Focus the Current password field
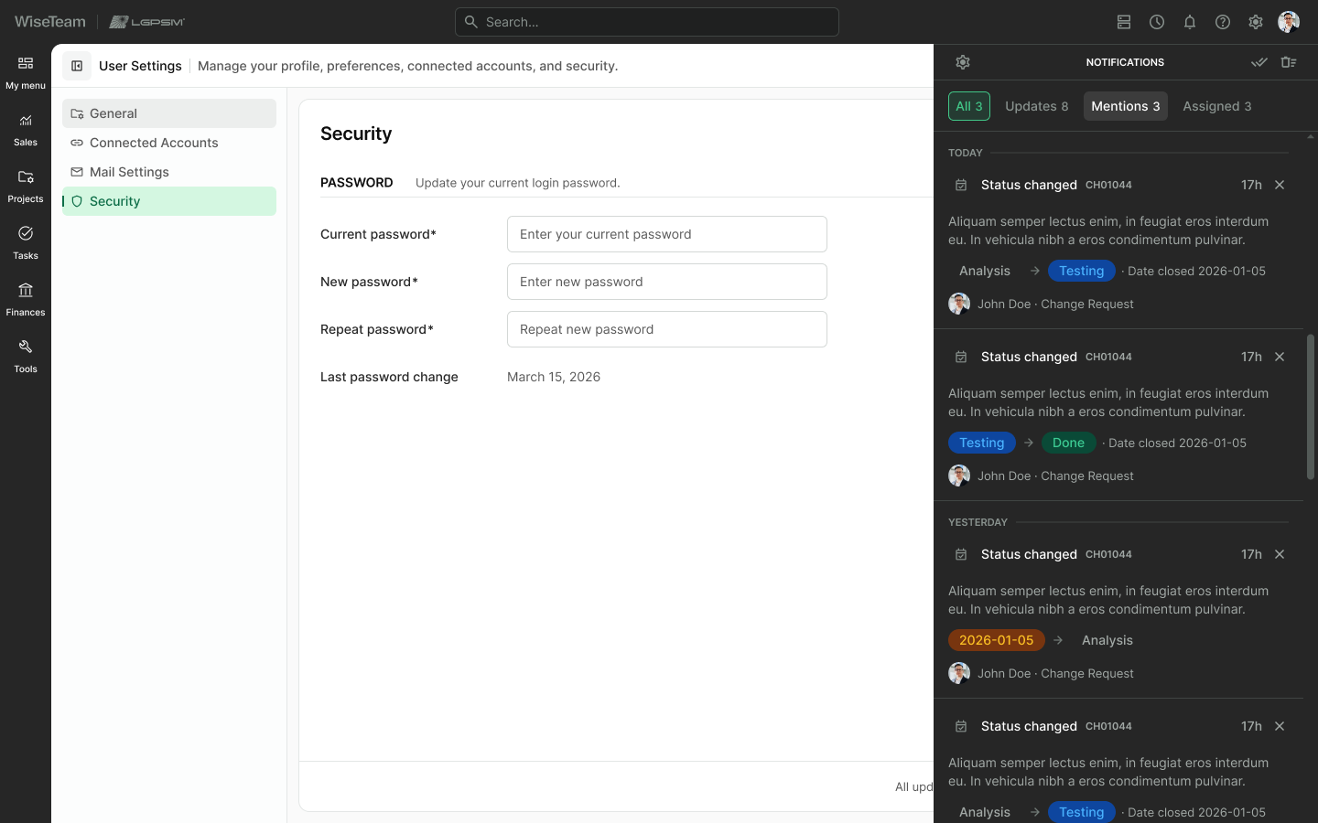Screen dimensions: 1318x823 tap(667, 234)
